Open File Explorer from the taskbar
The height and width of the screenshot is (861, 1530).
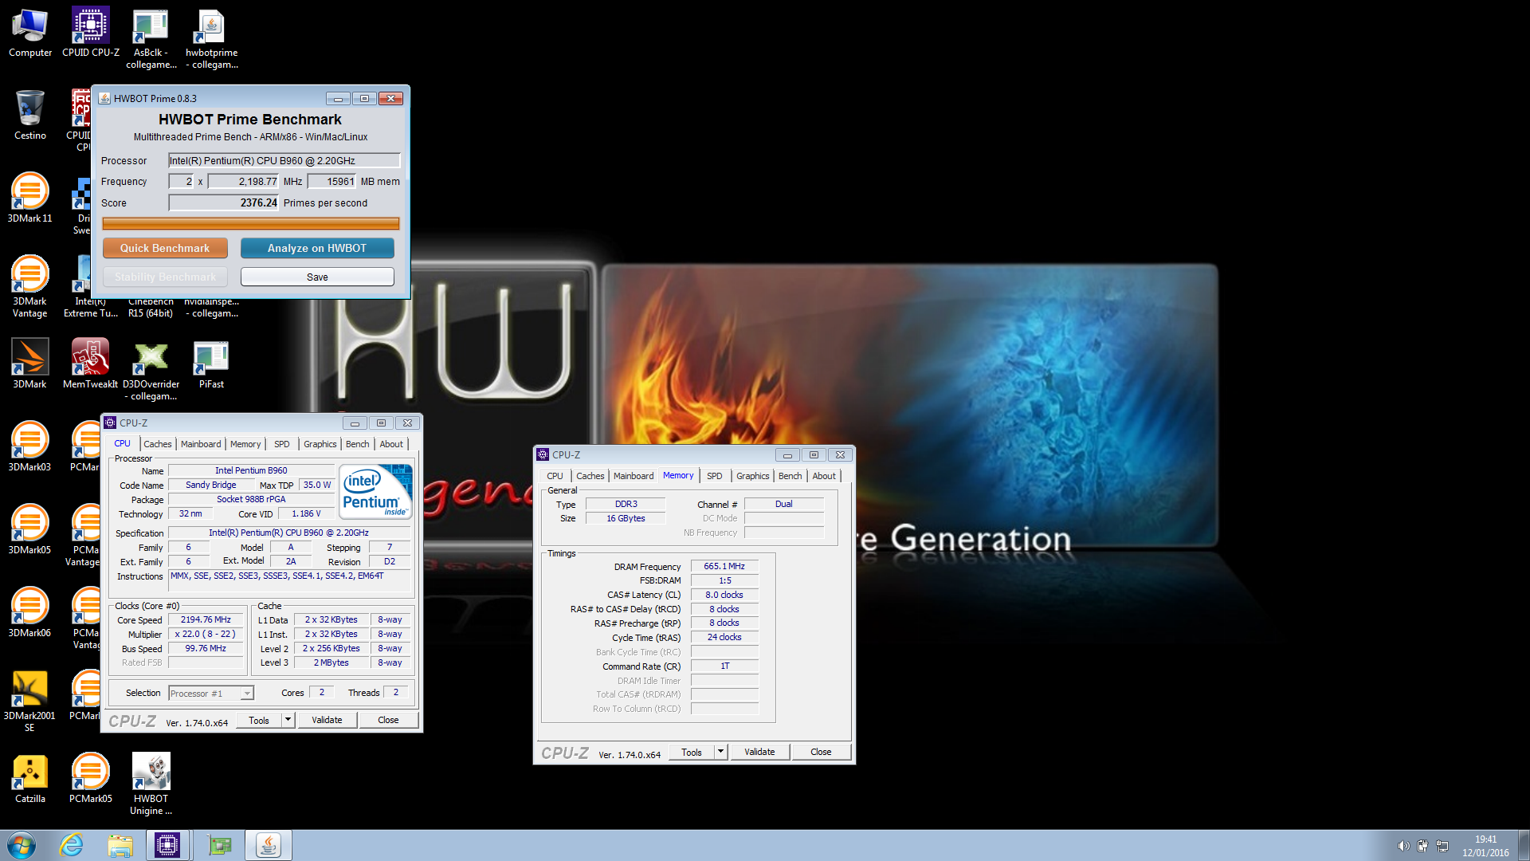coord(120,845)
